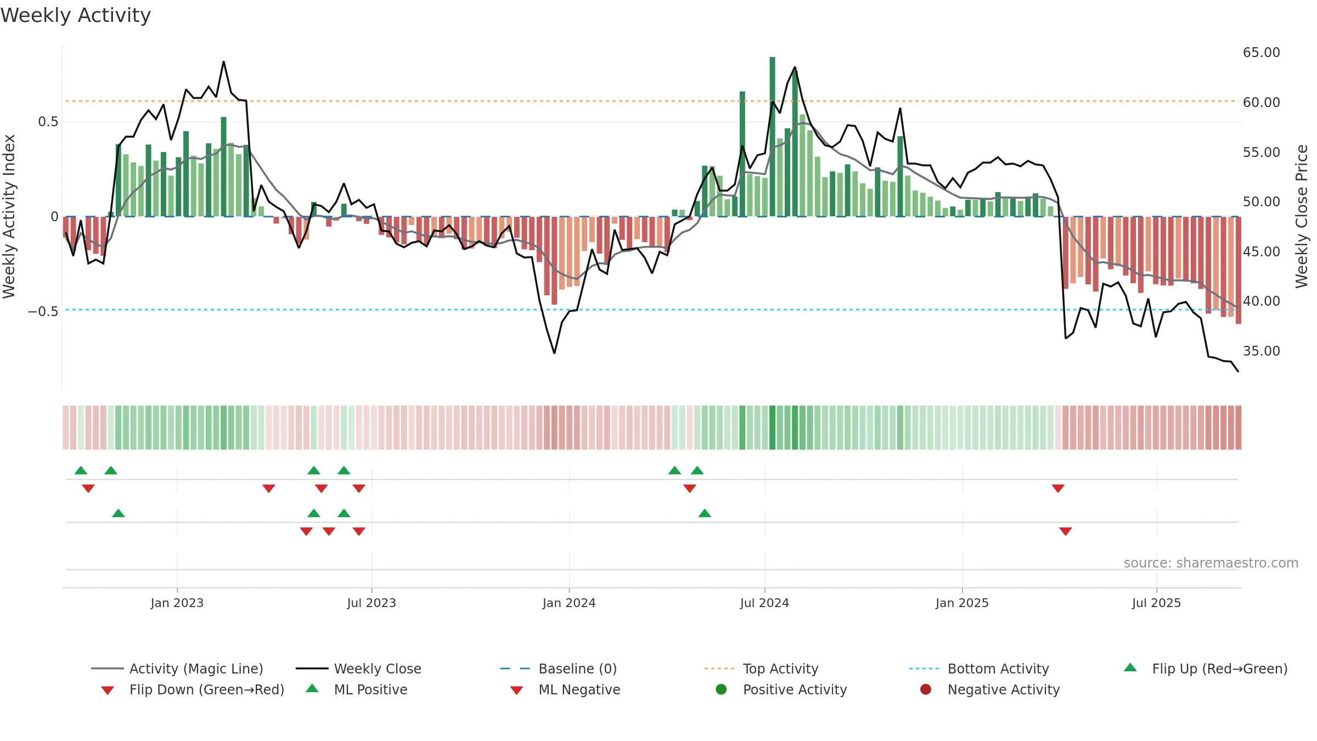The width and height of the screenshot is (1317, 741).
Task: Click the ML Negative legend entry
Action: click(x=565, y=689)
